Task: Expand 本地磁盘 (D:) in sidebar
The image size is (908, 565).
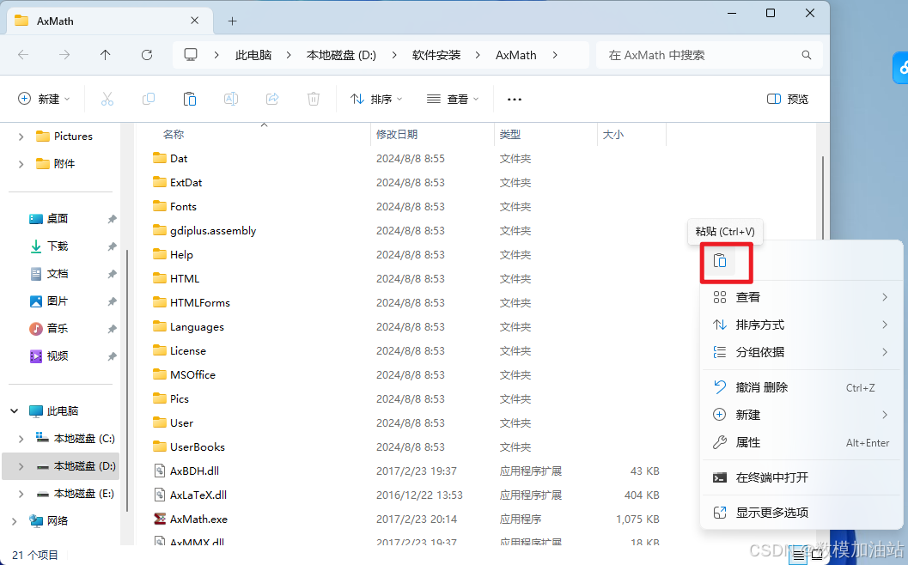Action: (21, 466)
